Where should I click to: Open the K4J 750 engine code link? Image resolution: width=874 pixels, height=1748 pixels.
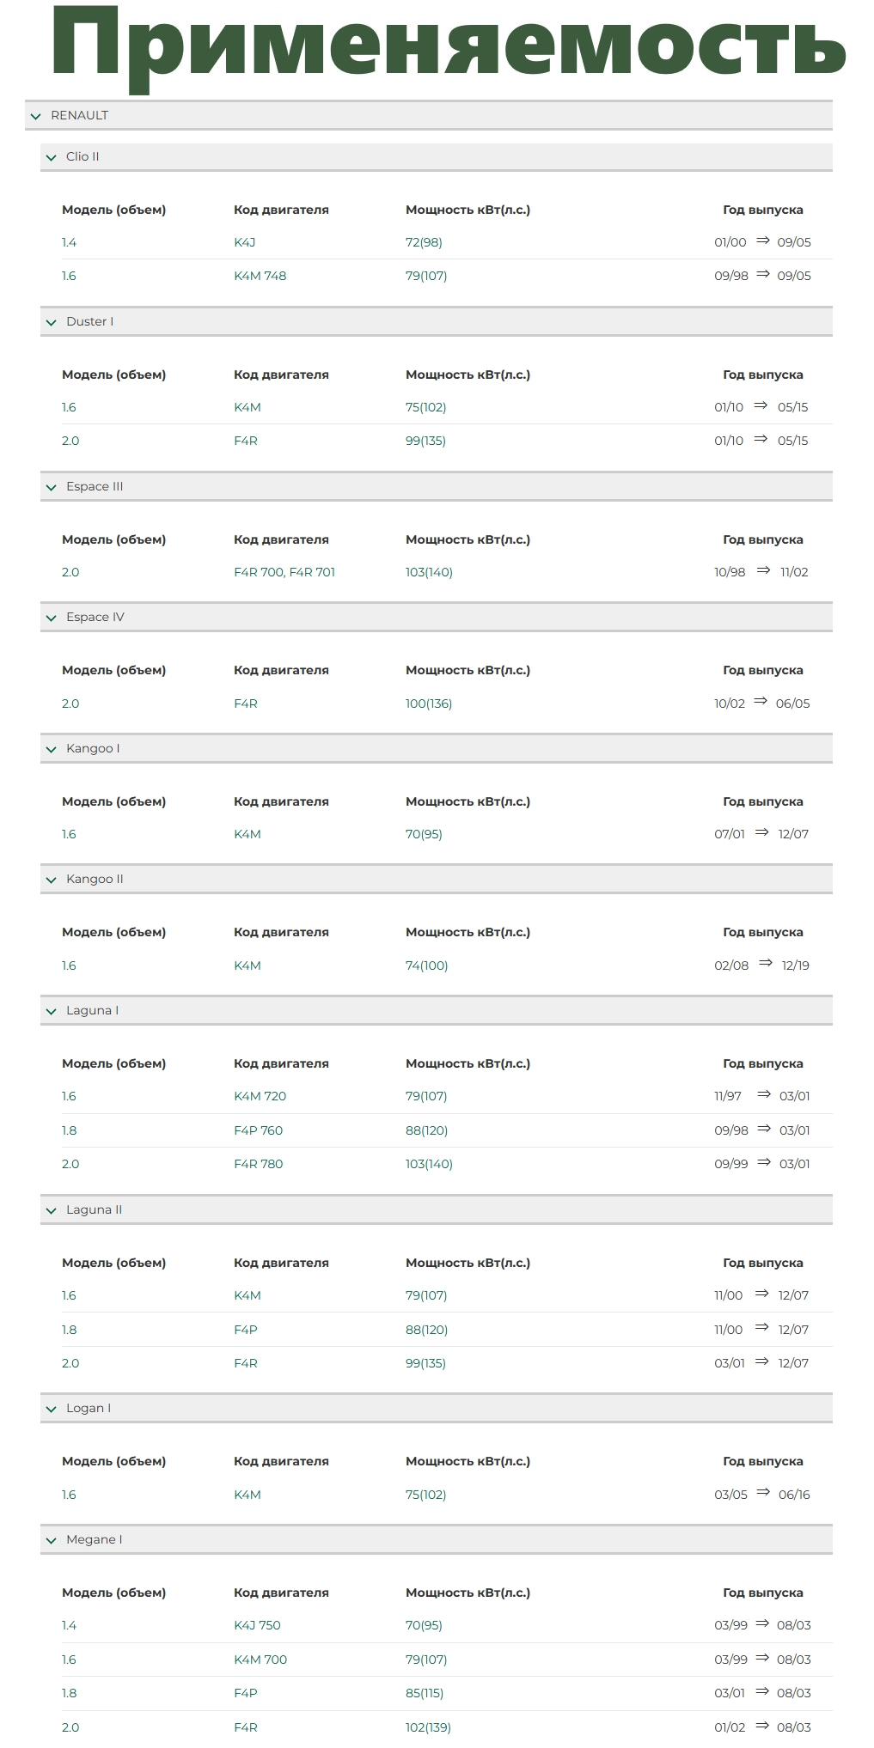pos(257,1625)
